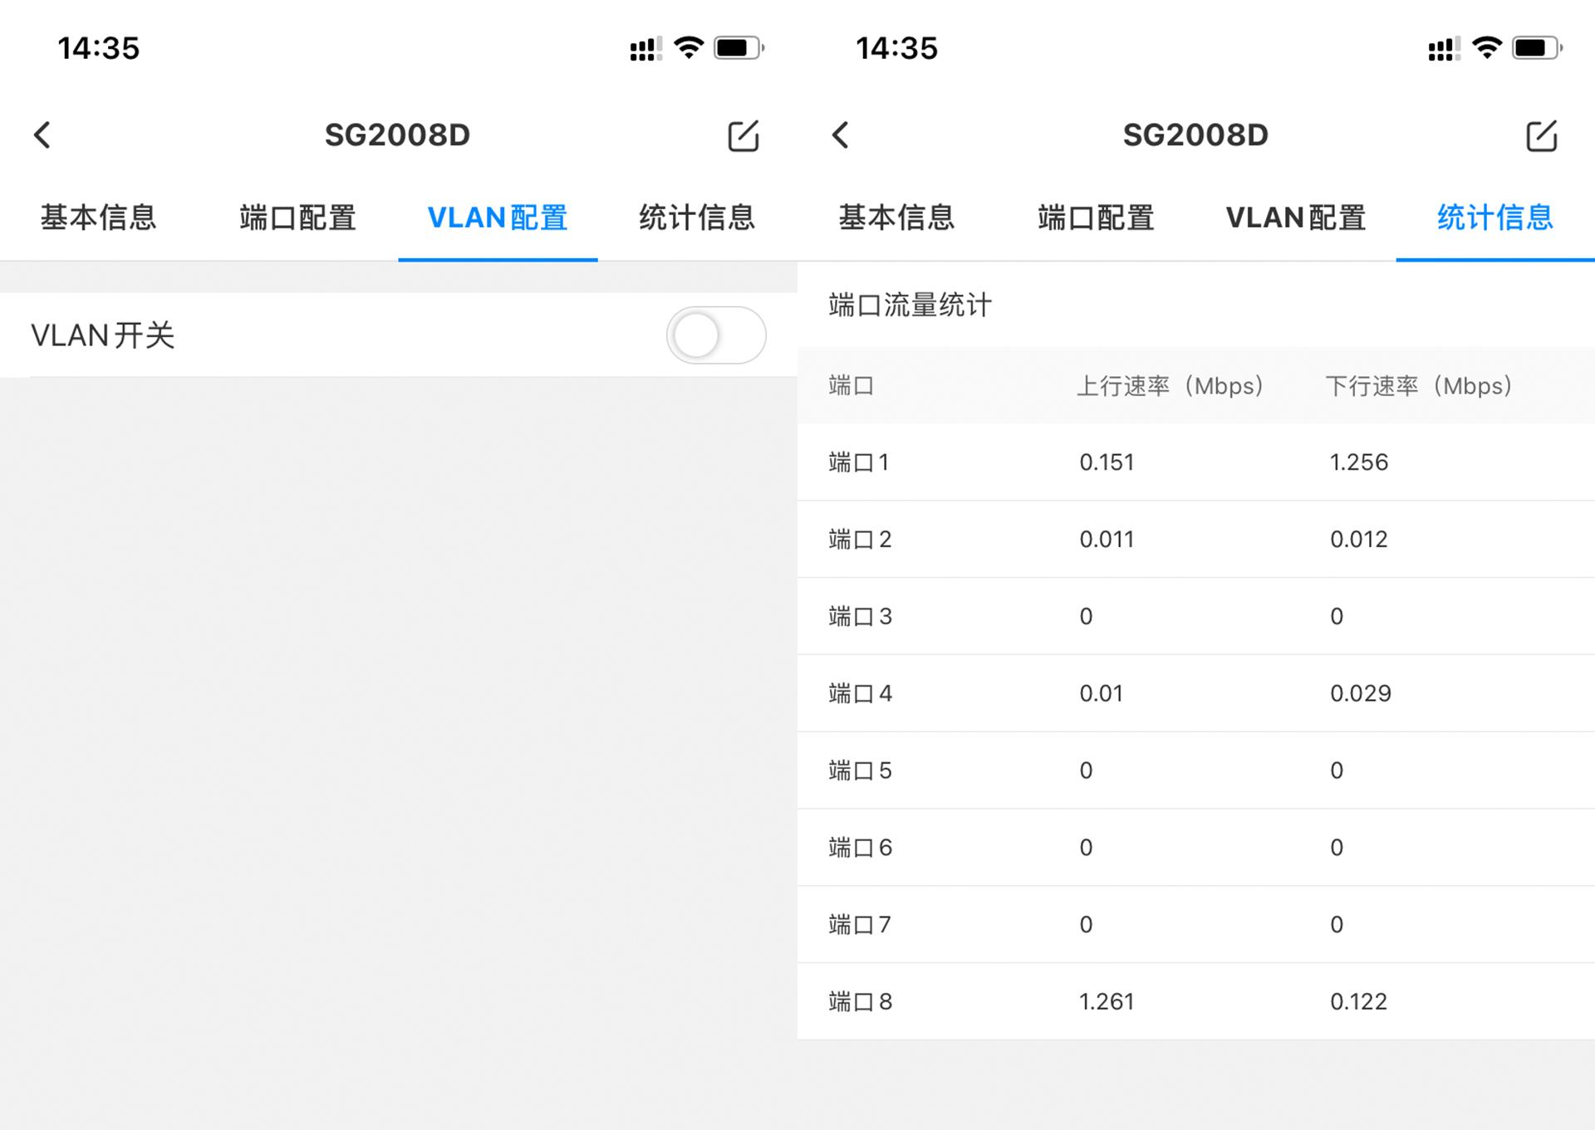This screenshot has height=1130, width=1595.
Task: Tap the right screen Wi-Fi status icon
Action: click(1487, 48)
